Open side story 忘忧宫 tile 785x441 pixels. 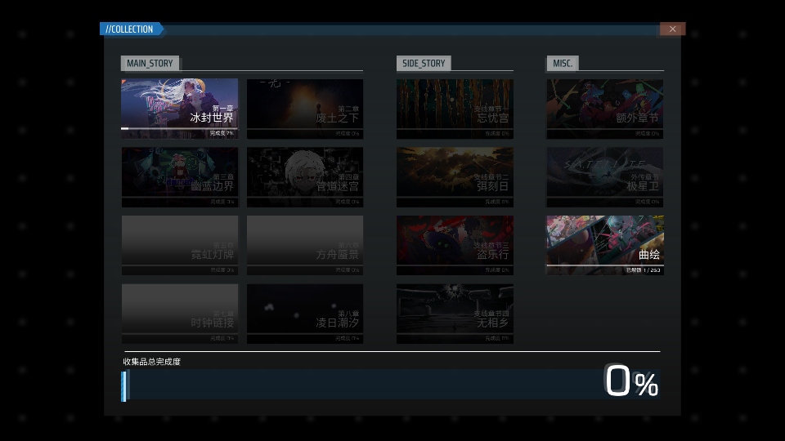tap(455, 108)
